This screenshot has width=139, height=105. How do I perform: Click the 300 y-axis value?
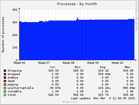click(x=15, y=22)
